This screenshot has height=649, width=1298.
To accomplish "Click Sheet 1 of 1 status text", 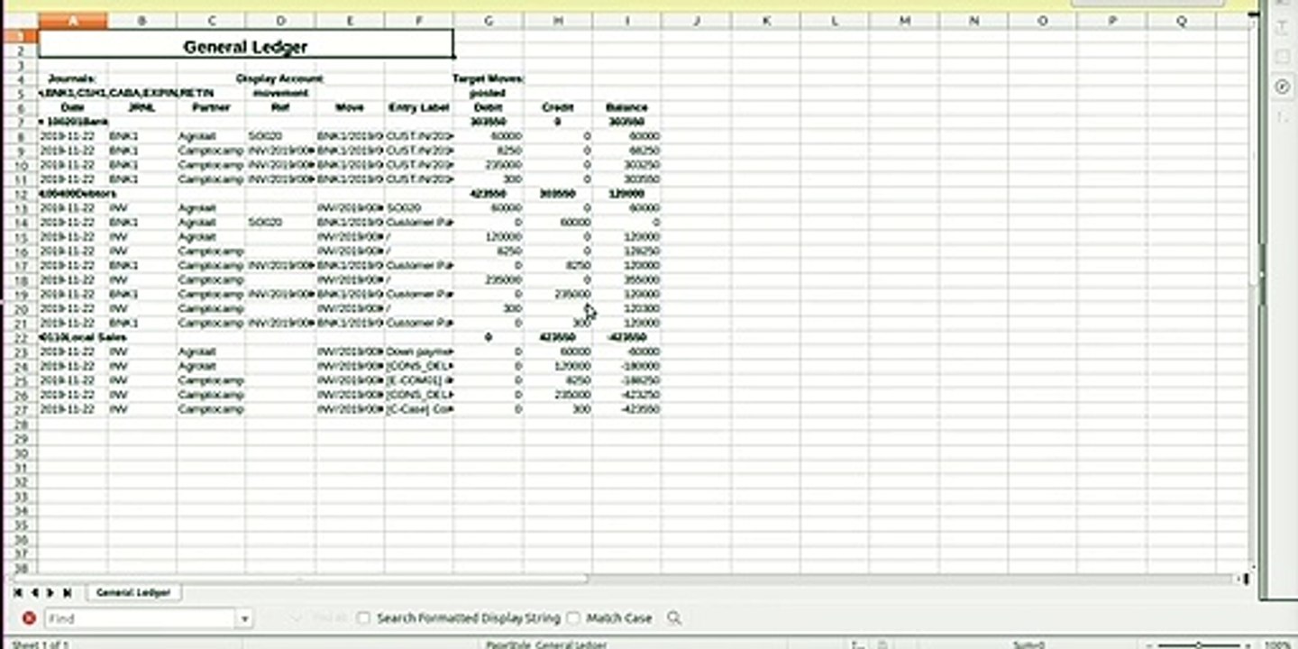I will click(x=39, y=645).
